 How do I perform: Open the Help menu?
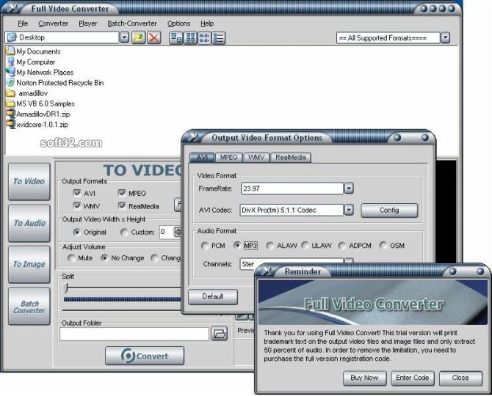click(x=207, y=23)
